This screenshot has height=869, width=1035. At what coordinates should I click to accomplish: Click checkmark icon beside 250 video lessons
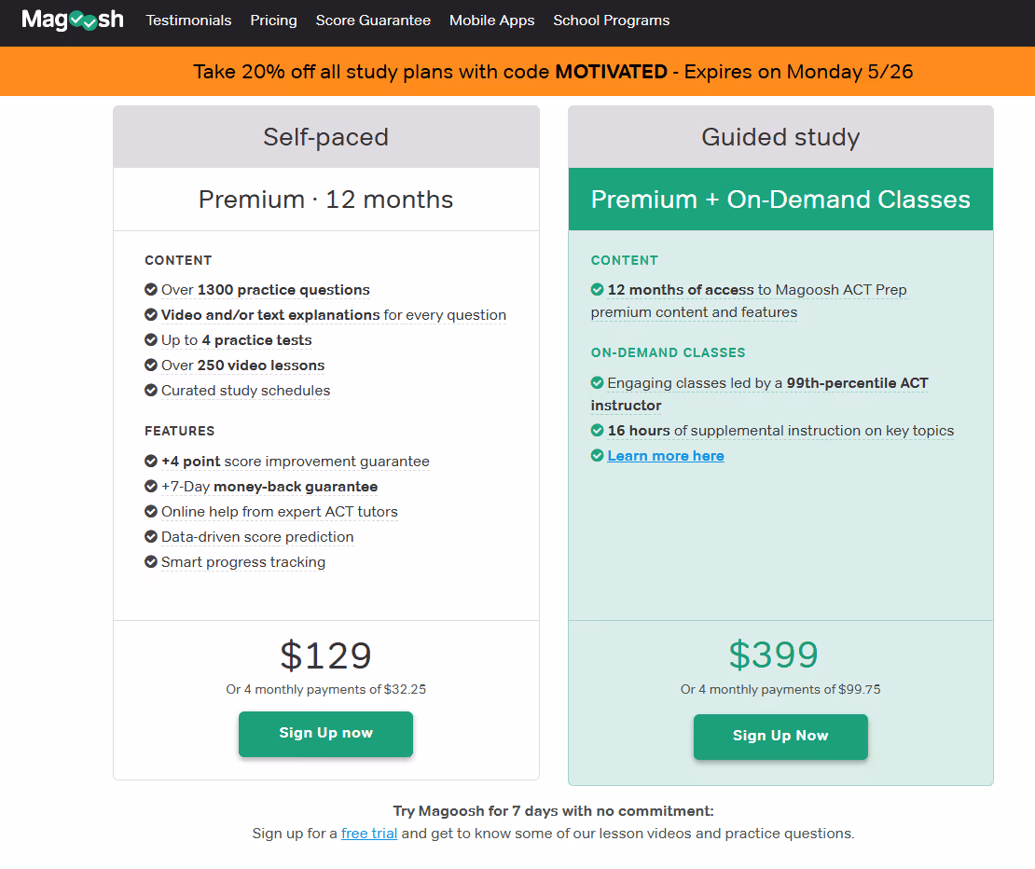coord(151,365)
